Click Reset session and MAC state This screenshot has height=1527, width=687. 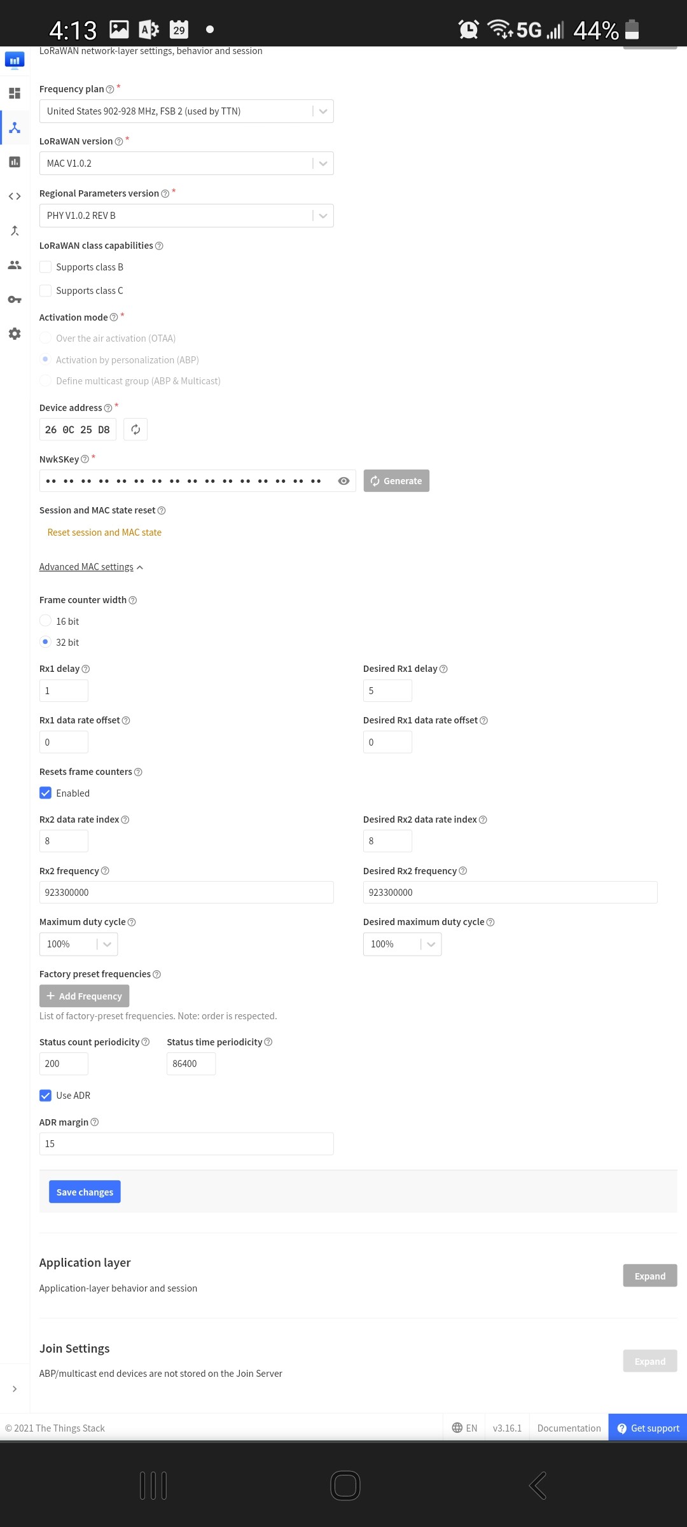click(104, 533)
